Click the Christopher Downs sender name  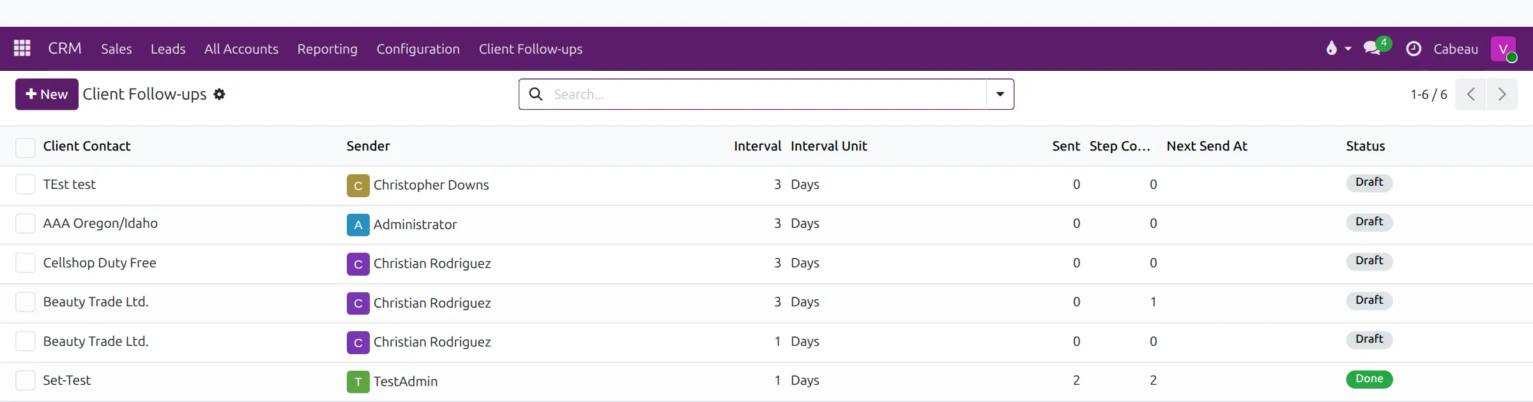point(431,185)
